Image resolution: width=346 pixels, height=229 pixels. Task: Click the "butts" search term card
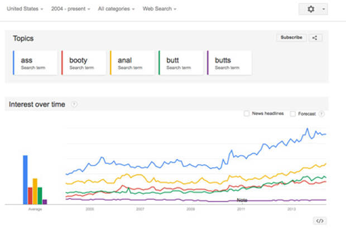pyautogui.click(x=228, y=63)
